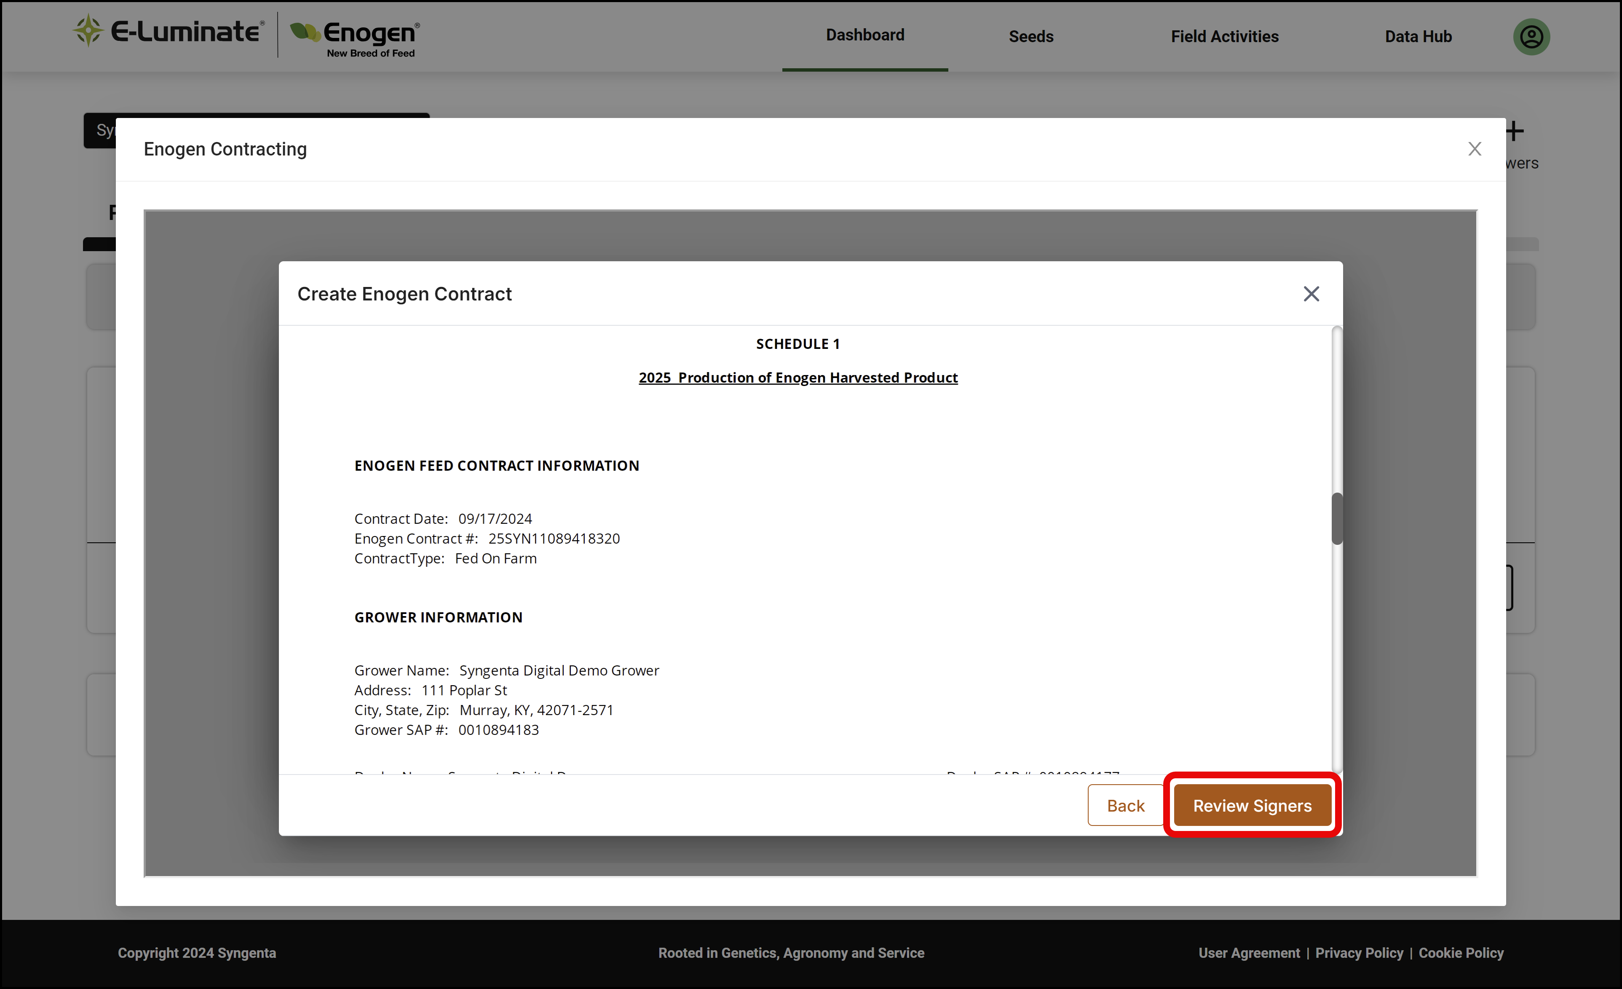Screen dimensions: 1622x989
Task: Switch to the Seeds tab
Action: pyautogui.click(x=1031, y=36)
